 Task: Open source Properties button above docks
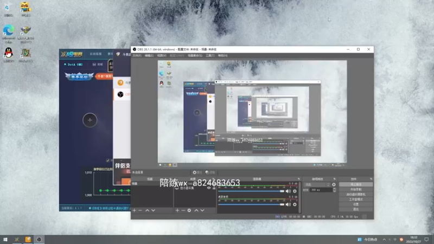[197, 172]
